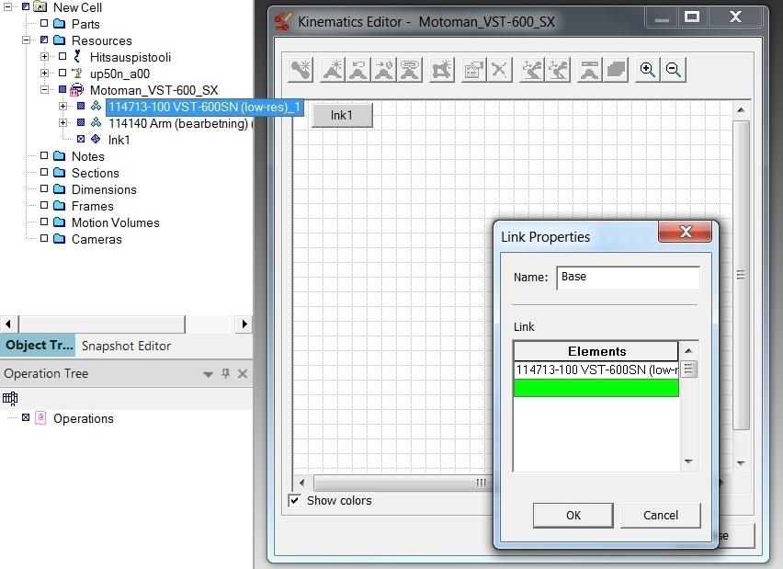Click the Operations node icon
The height and width of the screenshot is (569, 783).
tap(40, 417)
